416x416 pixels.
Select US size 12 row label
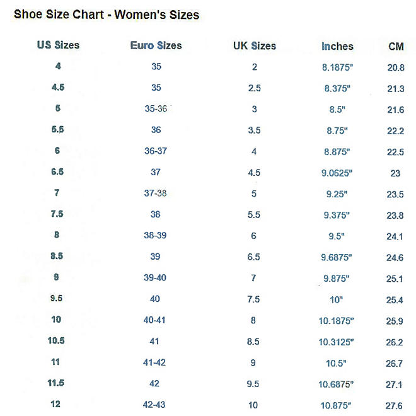pos(57,404)
